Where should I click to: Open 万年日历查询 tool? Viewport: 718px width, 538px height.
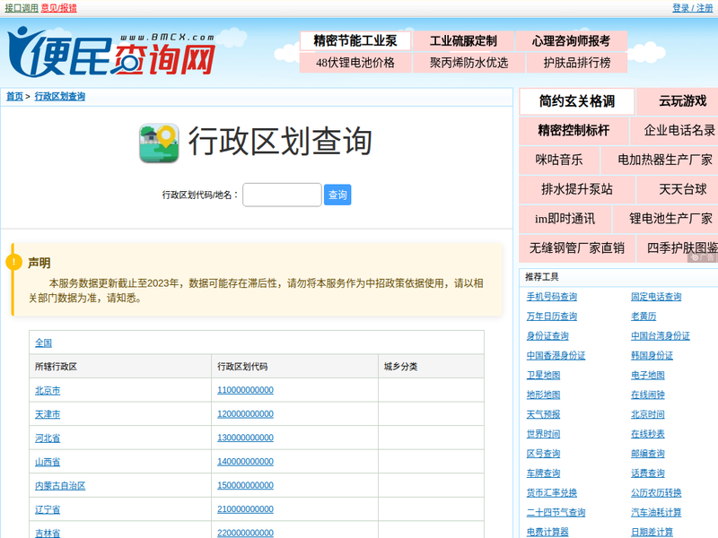[552, 317]
